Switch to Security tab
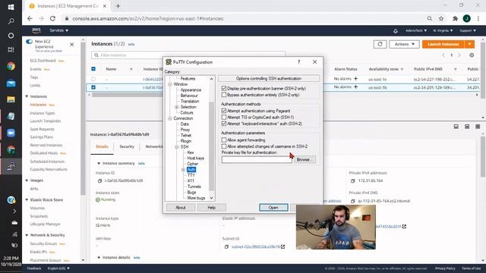This screenshot has height=273, width=486. click(127, 146)
